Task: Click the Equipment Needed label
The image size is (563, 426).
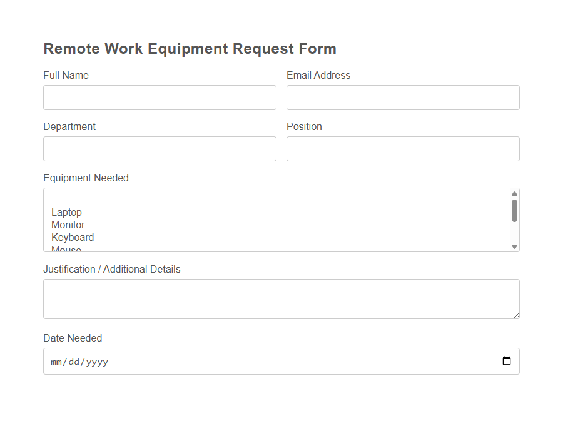Action: point(86,178)
